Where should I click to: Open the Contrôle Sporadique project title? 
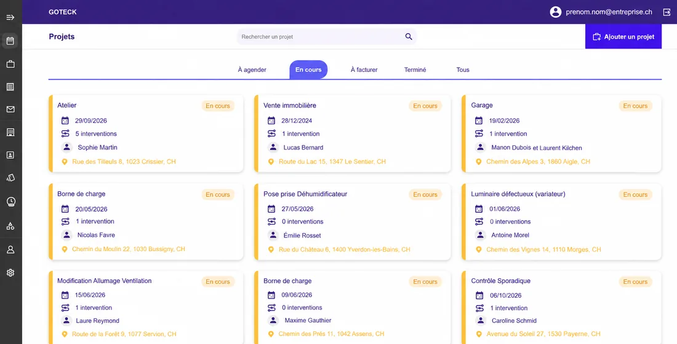click(x=501, y=281)
